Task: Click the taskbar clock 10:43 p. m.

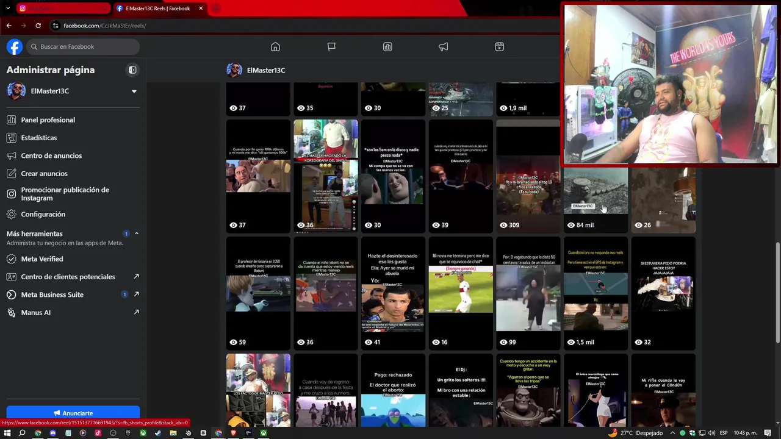Action: tap(746, 433)
